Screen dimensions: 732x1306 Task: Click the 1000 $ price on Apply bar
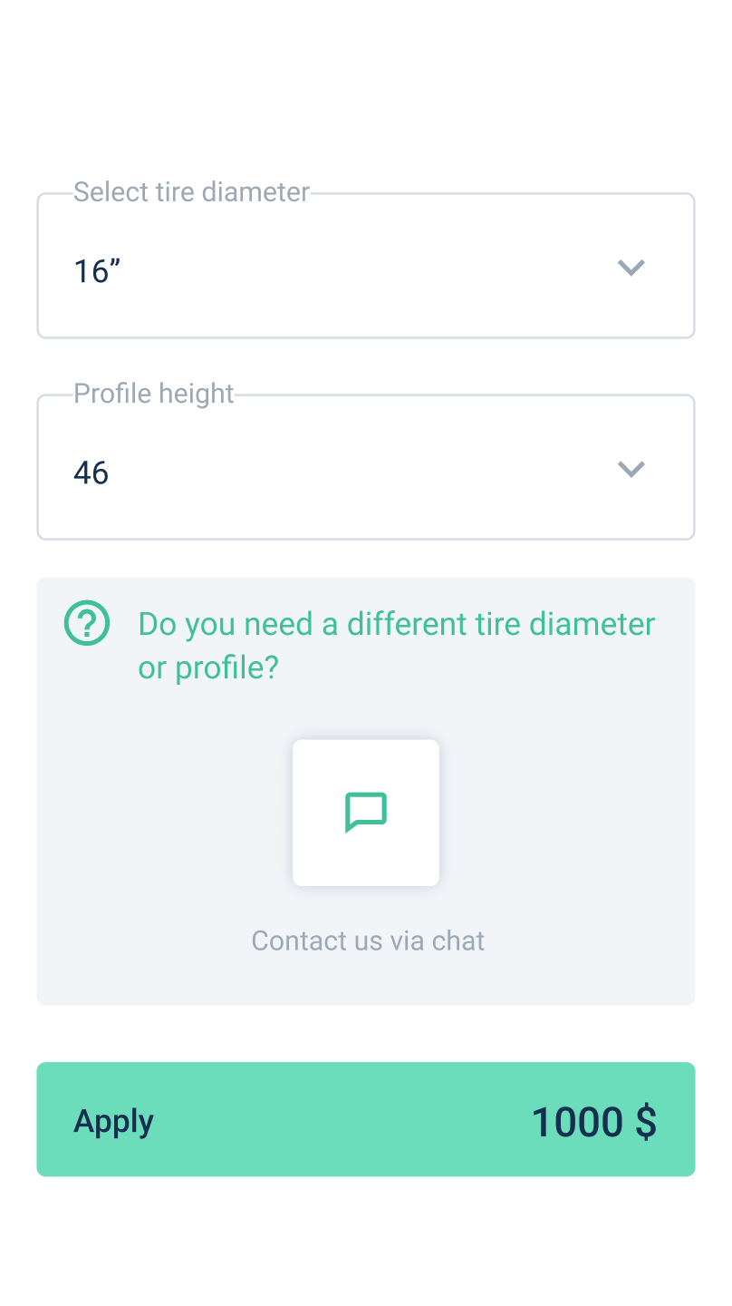(x=593, y=1122)
